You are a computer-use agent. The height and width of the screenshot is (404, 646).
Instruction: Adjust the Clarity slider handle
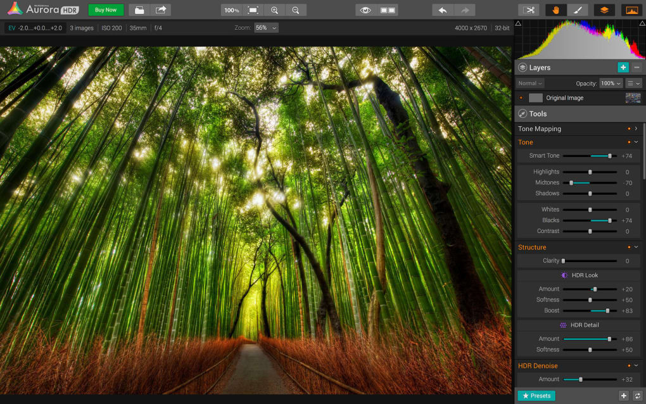[563, 261]
